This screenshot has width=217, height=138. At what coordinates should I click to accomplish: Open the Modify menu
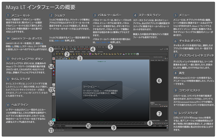(x=59, y=47)
